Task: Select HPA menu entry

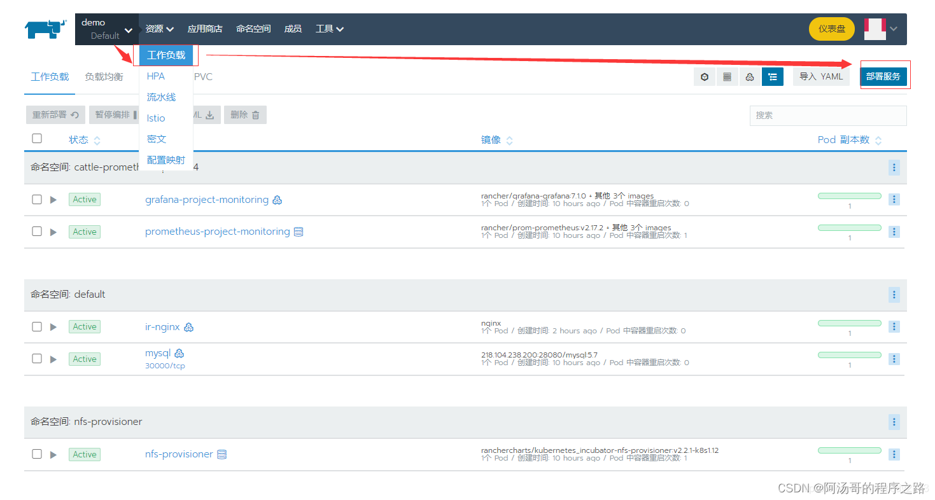Action: click(156, 76)
